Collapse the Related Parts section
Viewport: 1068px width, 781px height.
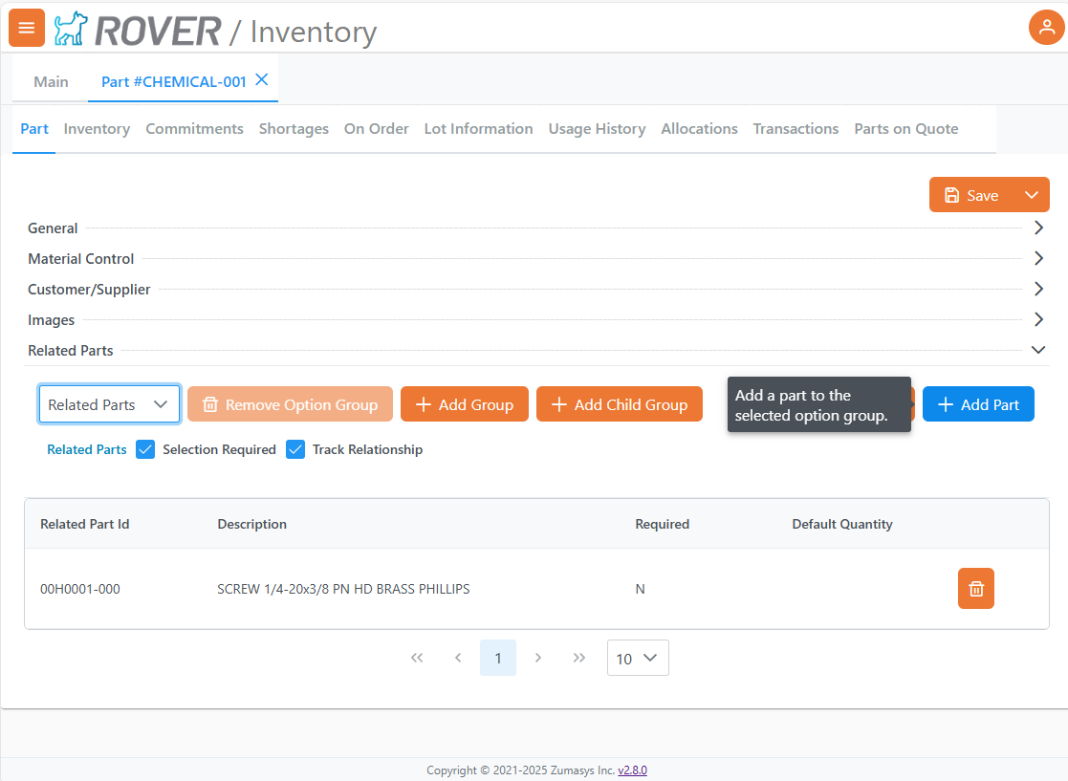[x=1038, y=351]
